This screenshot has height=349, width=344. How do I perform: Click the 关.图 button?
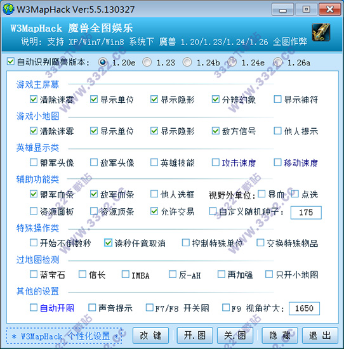(x=235, y=336)
